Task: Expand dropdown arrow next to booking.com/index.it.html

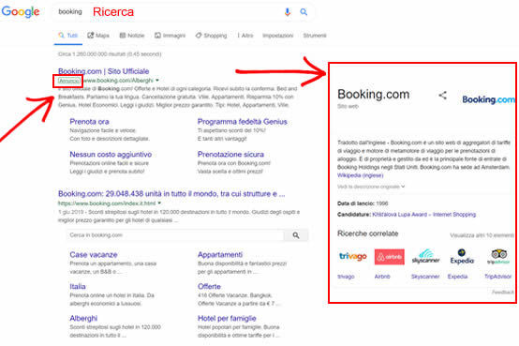Action: 159,203
